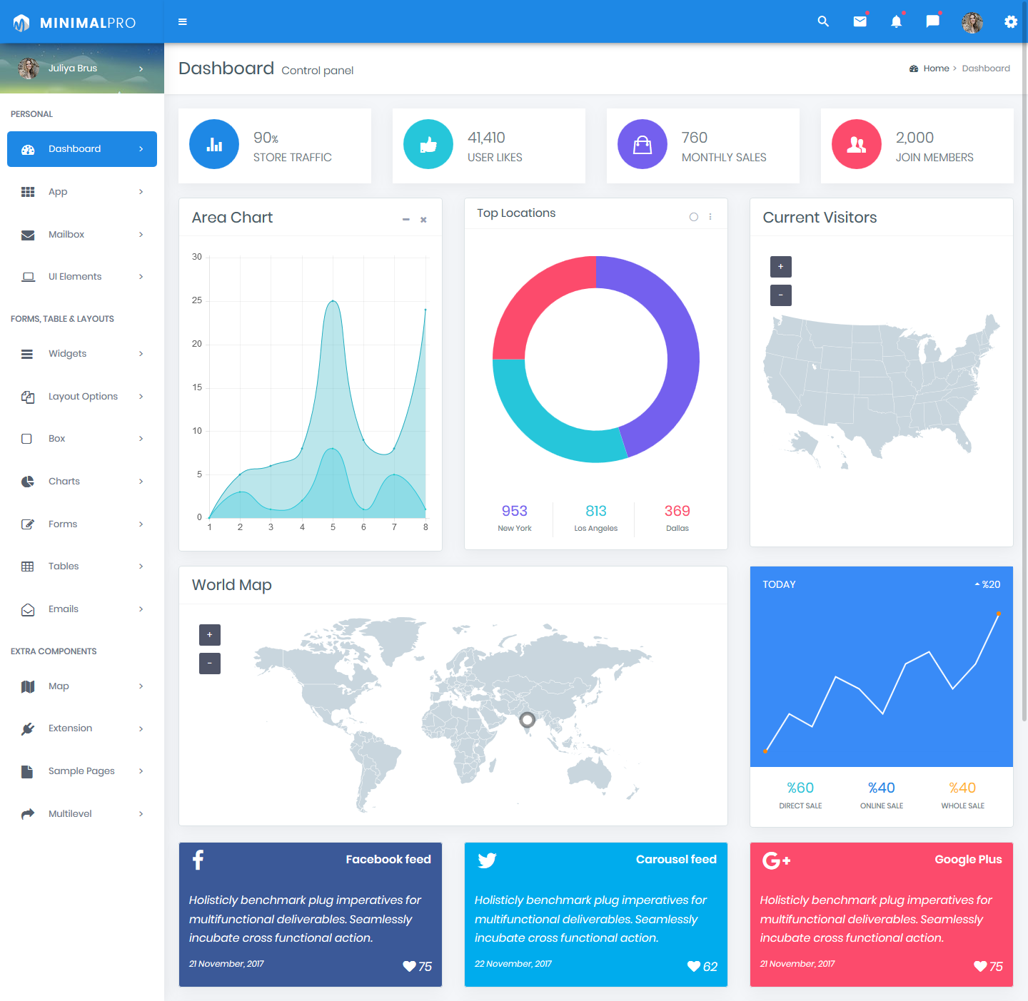
Task: Open the search magnifier icon
Action: pyautogui.click(x=823, y=22)
